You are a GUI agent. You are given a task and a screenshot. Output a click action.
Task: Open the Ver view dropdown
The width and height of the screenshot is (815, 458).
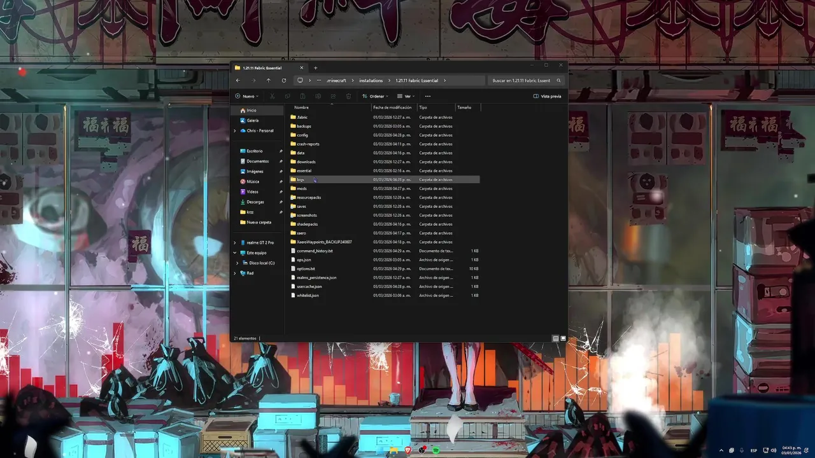[406, 96]
